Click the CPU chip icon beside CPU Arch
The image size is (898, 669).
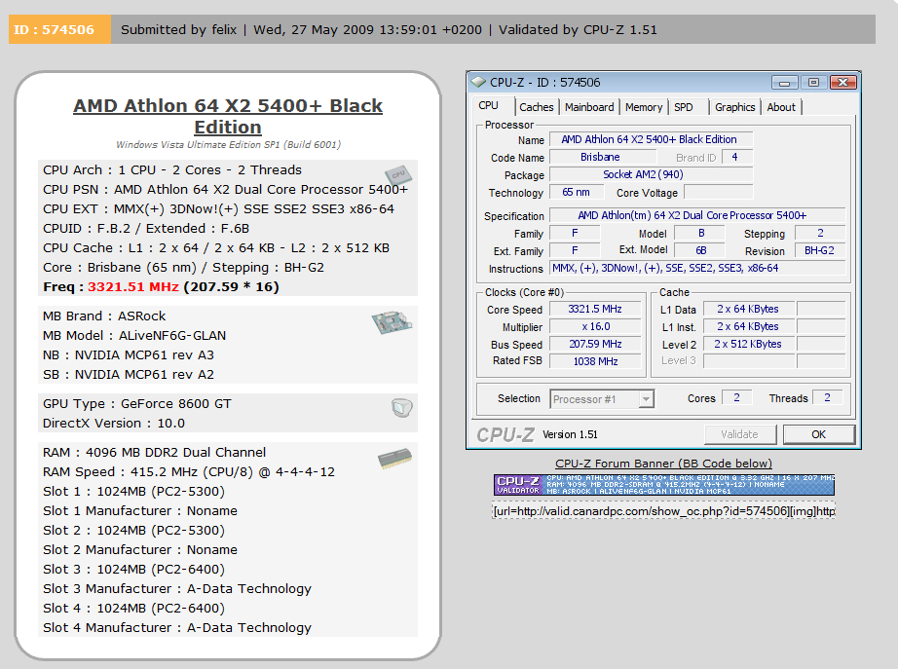click(397, 174)
